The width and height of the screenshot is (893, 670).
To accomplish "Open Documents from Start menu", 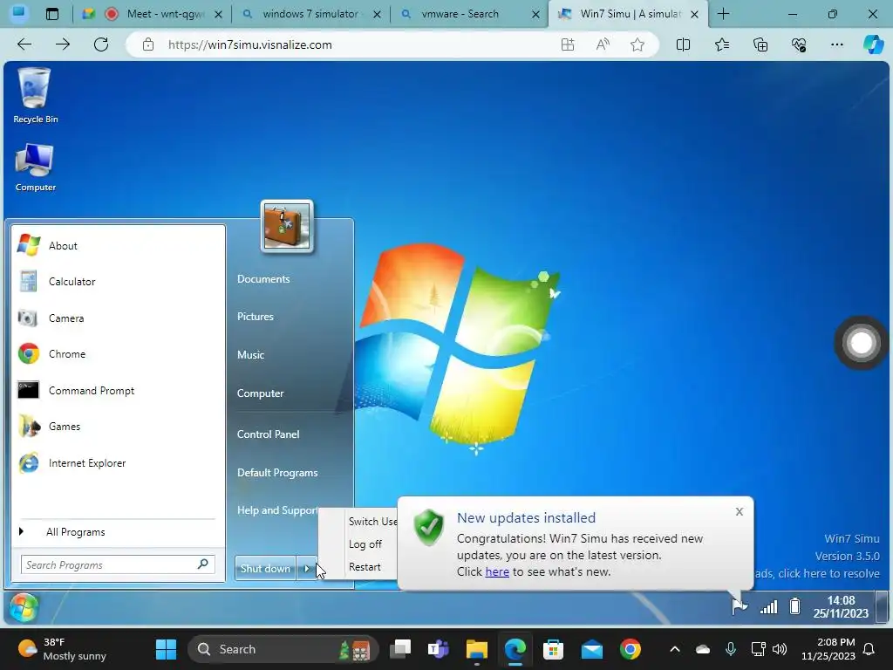I will pos(263,279).
